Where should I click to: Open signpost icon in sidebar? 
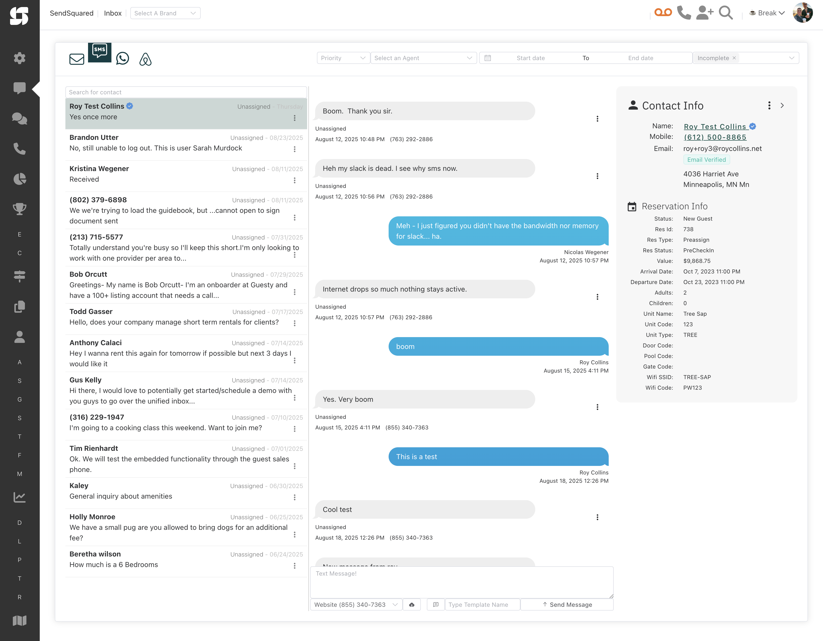click(20, 276)
